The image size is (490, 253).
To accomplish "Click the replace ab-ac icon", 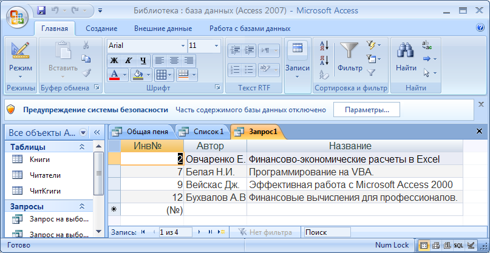I will (427, 46).
